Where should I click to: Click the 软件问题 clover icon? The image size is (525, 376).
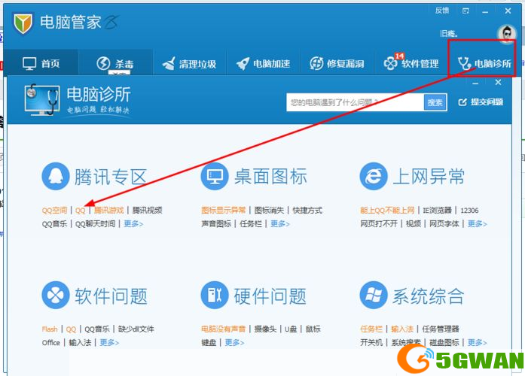point(56,295)
